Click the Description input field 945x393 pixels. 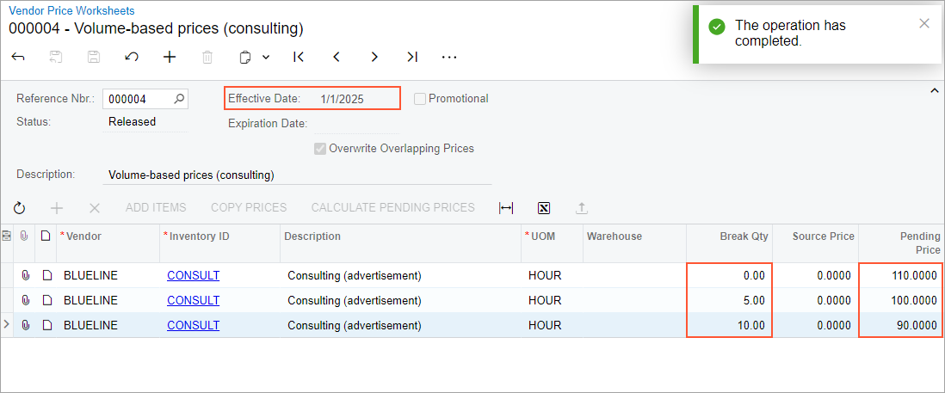pos(297,175)
